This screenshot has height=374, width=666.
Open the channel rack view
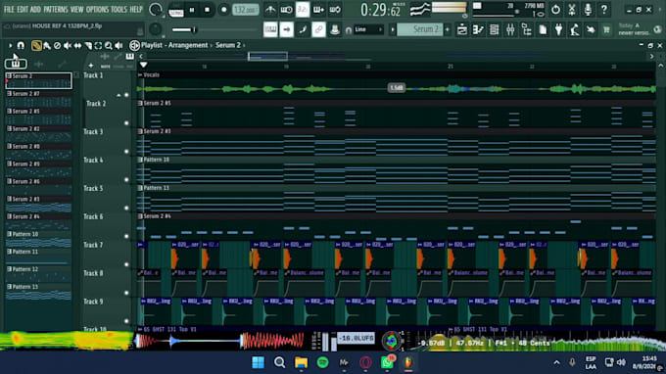495,29
